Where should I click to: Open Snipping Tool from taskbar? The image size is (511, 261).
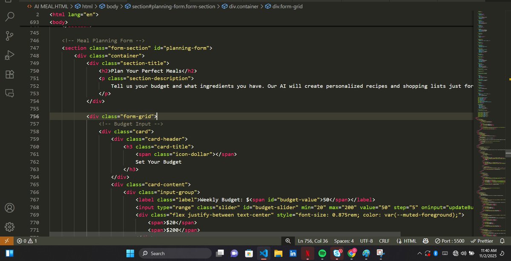coord(381,253)
